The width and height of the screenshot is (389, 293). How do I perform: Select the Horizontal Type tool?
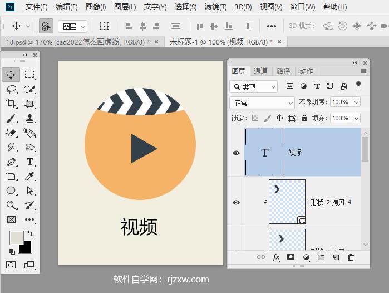(x=29, y=162)
